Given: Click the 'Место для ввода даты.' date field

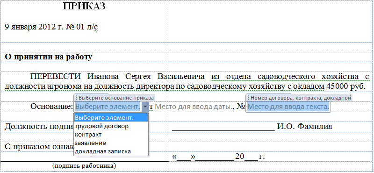Looking at the screenshot, I should click(194, 107).
